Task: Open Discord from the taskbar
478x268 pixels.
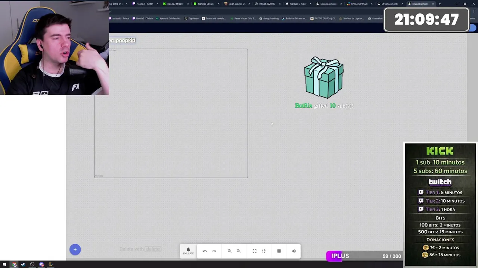Action: coord(41,265)
